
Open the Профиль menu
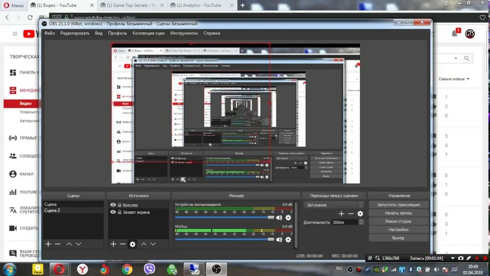[x=118, y=33]
